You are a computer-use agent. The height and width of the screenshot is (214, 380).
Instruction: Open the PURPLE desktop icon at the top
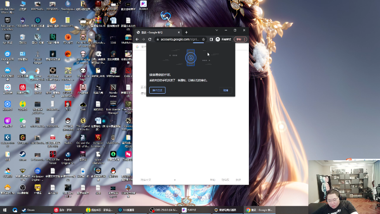click(x=143, y=5)
